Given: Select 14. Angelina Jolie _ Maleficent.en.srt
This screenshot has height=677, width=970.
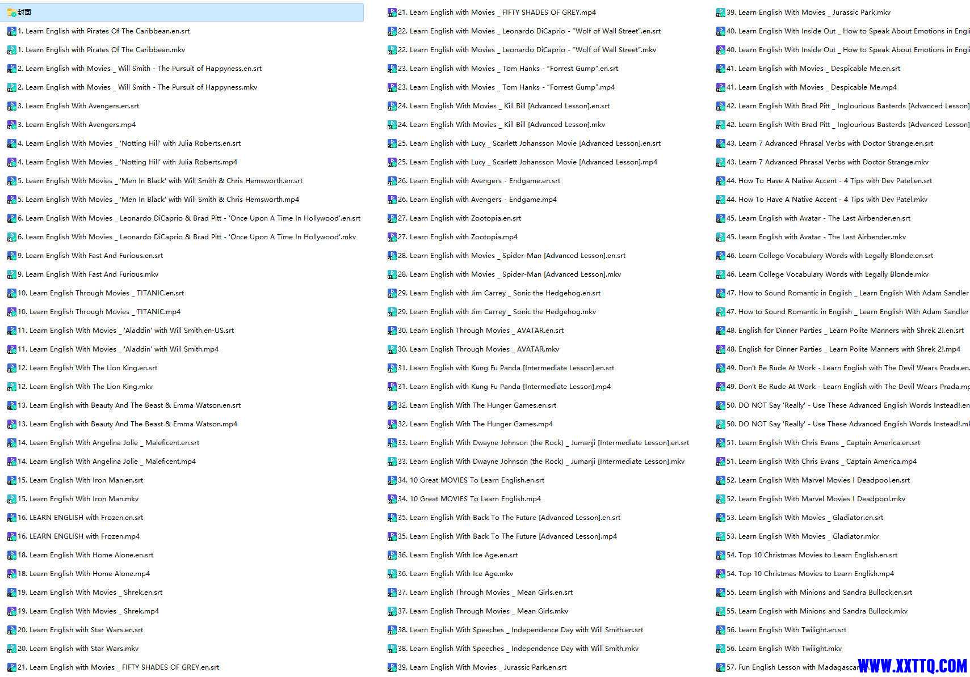Looking at the screenshot, I should (x=108, y=442).
